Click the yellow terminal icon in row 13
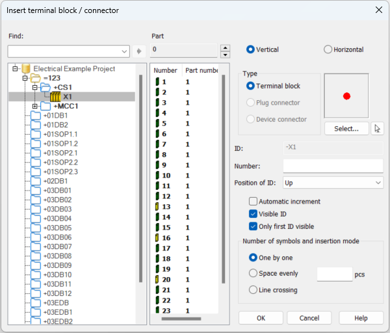Image resolution: width=390 pixels, height=333 pixels. [x=157, y=207]
